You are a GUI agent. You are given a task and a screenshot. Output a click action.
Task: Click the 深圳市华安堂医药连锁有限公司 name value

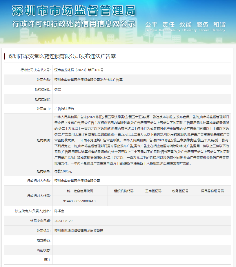pos(77,181)
